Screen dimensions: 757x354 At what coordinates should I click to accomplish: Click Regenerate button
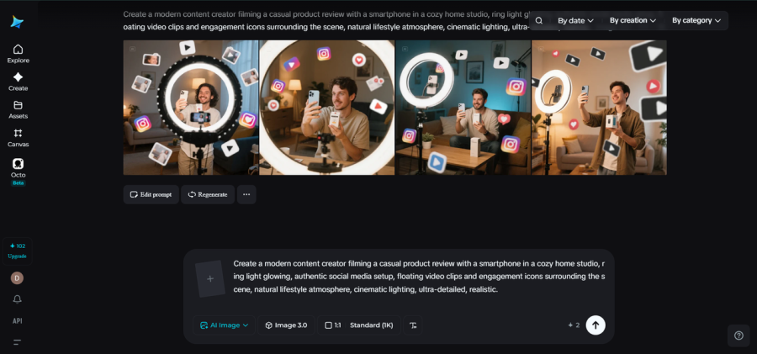click(208, 194)
